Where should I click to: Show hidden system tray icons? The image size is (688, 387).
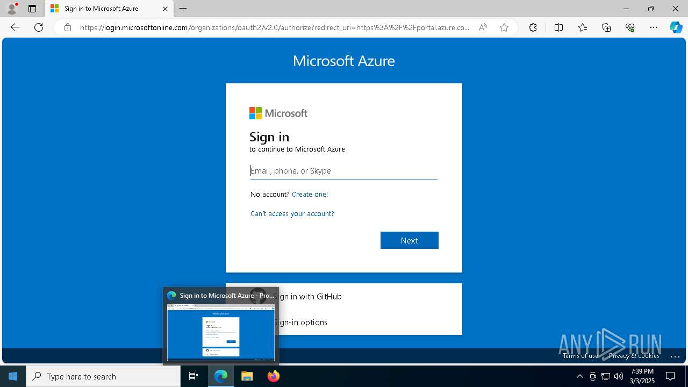tap(579, 376)
